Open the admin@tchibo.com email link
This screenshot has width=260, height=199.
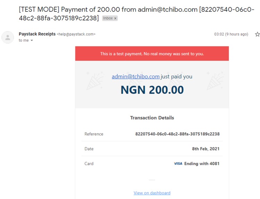coord(135,76)
